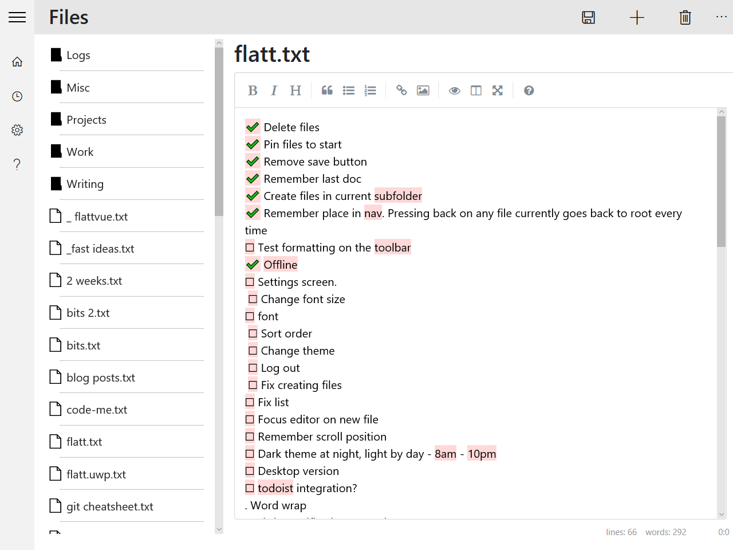Click the editor's vertical scrollbar thumb
733x550 pixels.
(721, 181)
